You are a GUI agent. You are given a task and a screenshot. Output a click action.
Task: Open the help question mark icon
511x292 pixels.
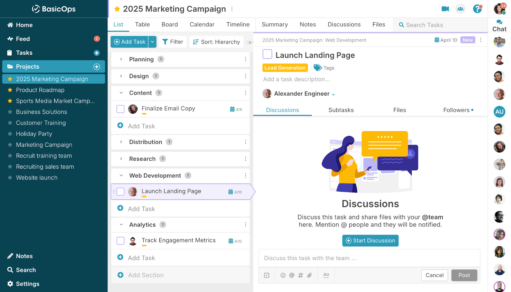(477, 9)
